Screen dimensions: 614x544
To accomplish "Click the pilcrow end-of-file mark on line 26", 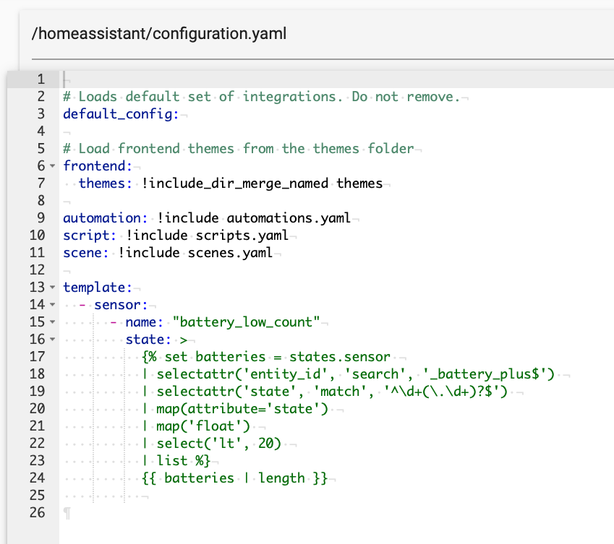I will [67, 513].
